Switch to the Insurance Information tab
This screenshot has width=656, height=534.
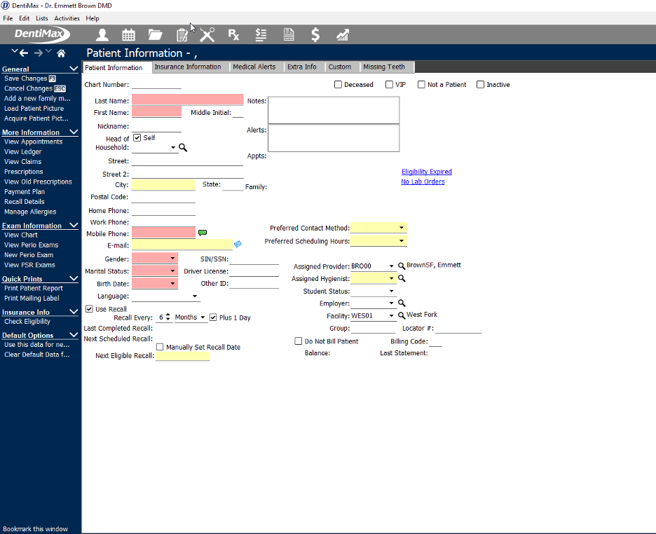click(x=187, y=67)
